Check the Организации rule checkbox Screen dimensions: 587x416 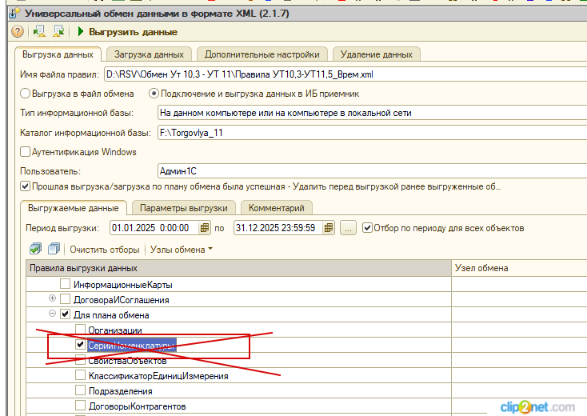click(x=80, y=330)
